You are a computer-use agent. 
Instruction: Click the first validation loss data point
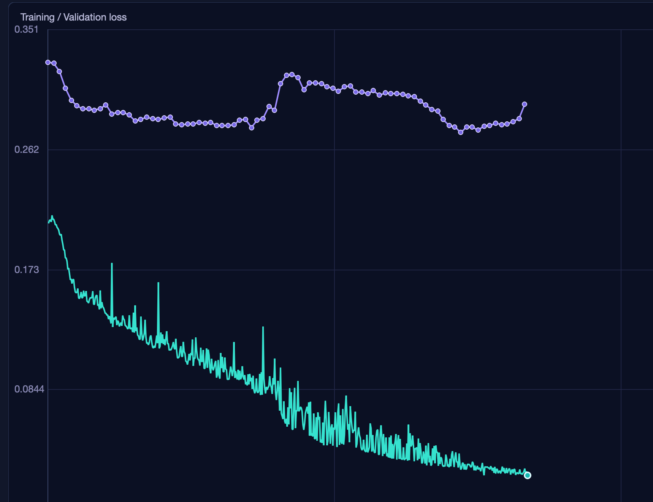(x=48, y=62)
